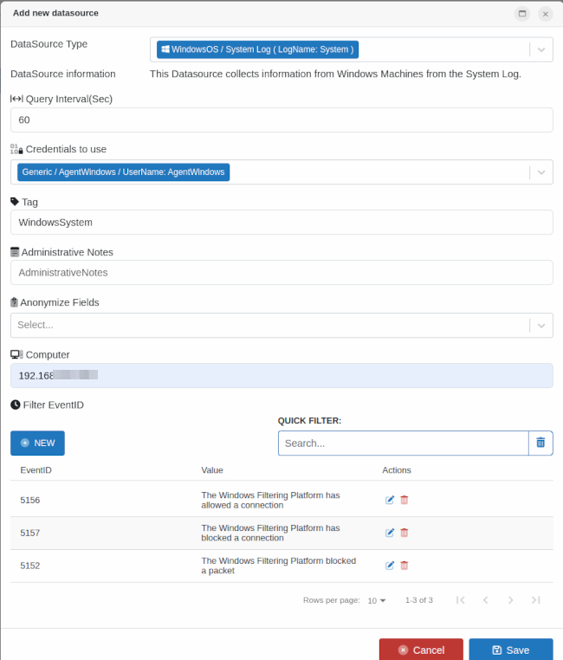Select 'Platform blocked a packet' value
Screen dimensions: 563x660
tap(279, 566)
